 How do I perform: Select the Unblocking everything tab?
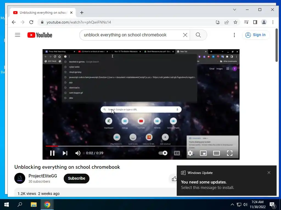pos(43,13)
